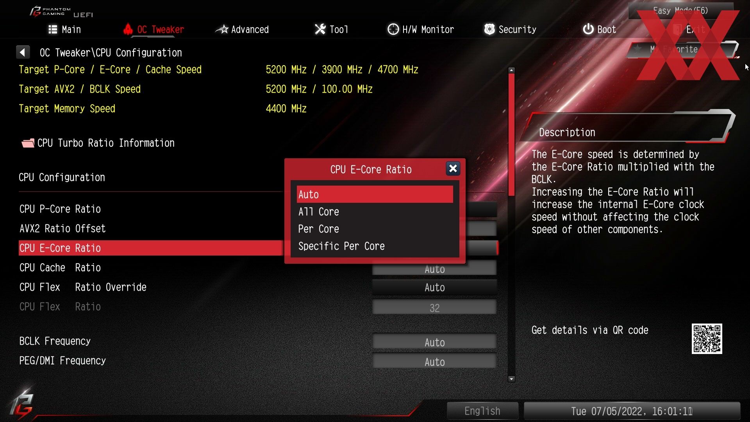Pick Specific Per Core in the popup
This screenshot has width=750, height=422.
(x=375, y=246)
